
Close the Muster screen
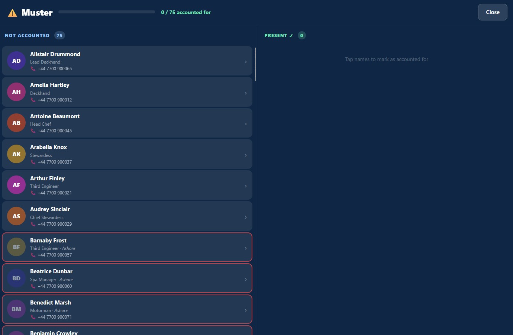[x=493, y=12]
